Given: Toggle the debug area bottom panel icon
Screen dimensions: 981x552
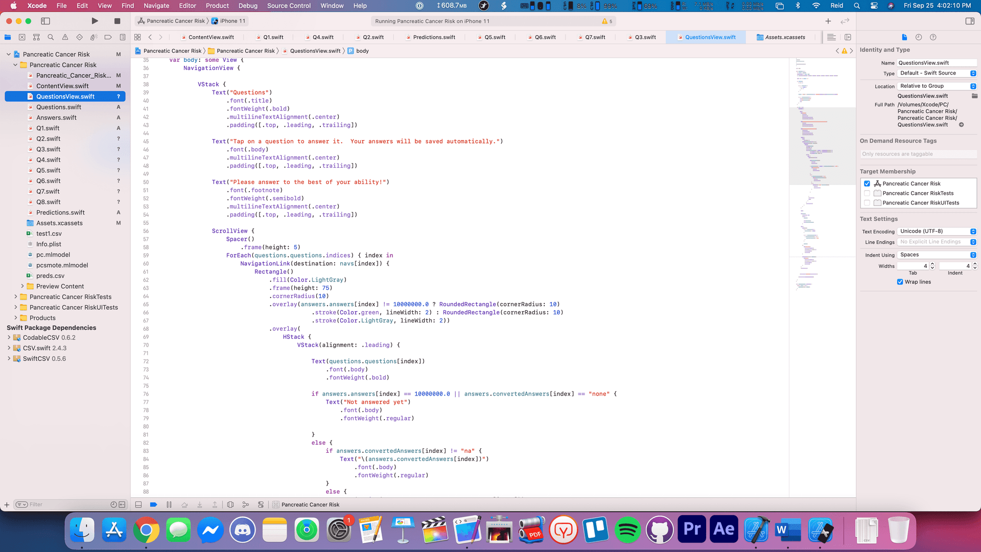Looking at the screenshot, I should (138, 504).
